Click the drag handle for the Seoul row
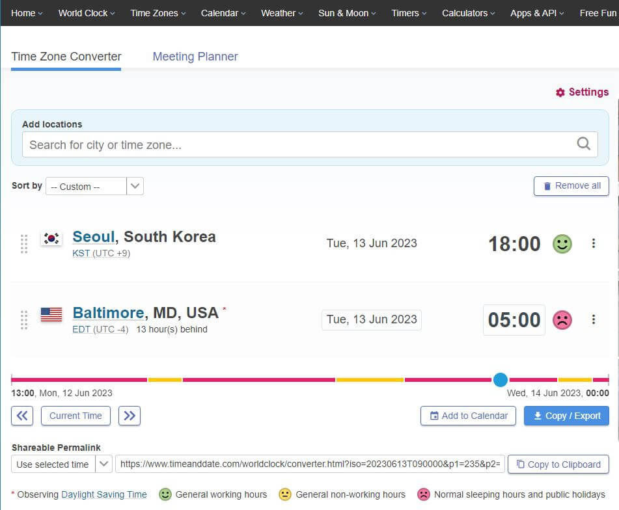 24,245
